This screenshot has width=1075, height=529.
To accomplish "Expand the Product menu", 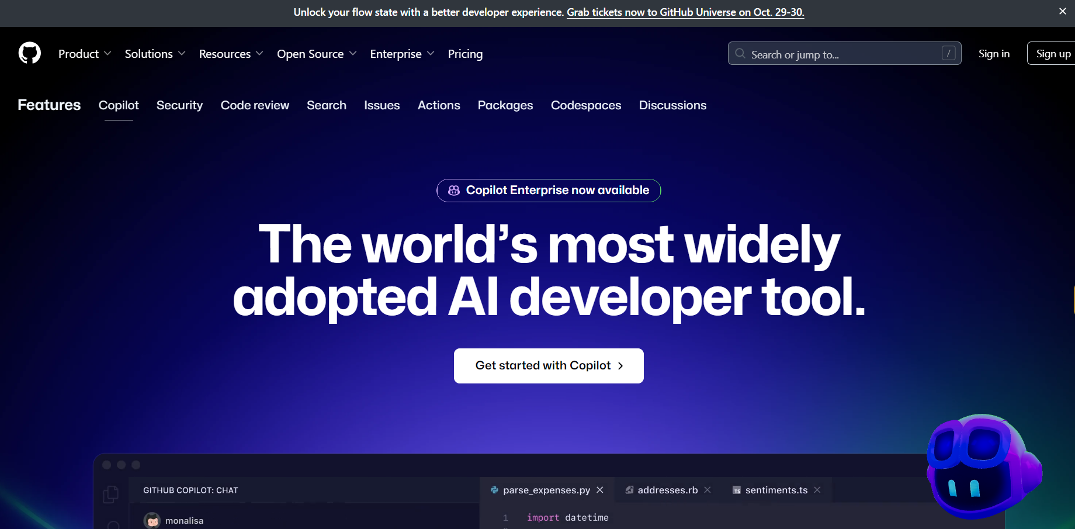I will coord(85,54).
